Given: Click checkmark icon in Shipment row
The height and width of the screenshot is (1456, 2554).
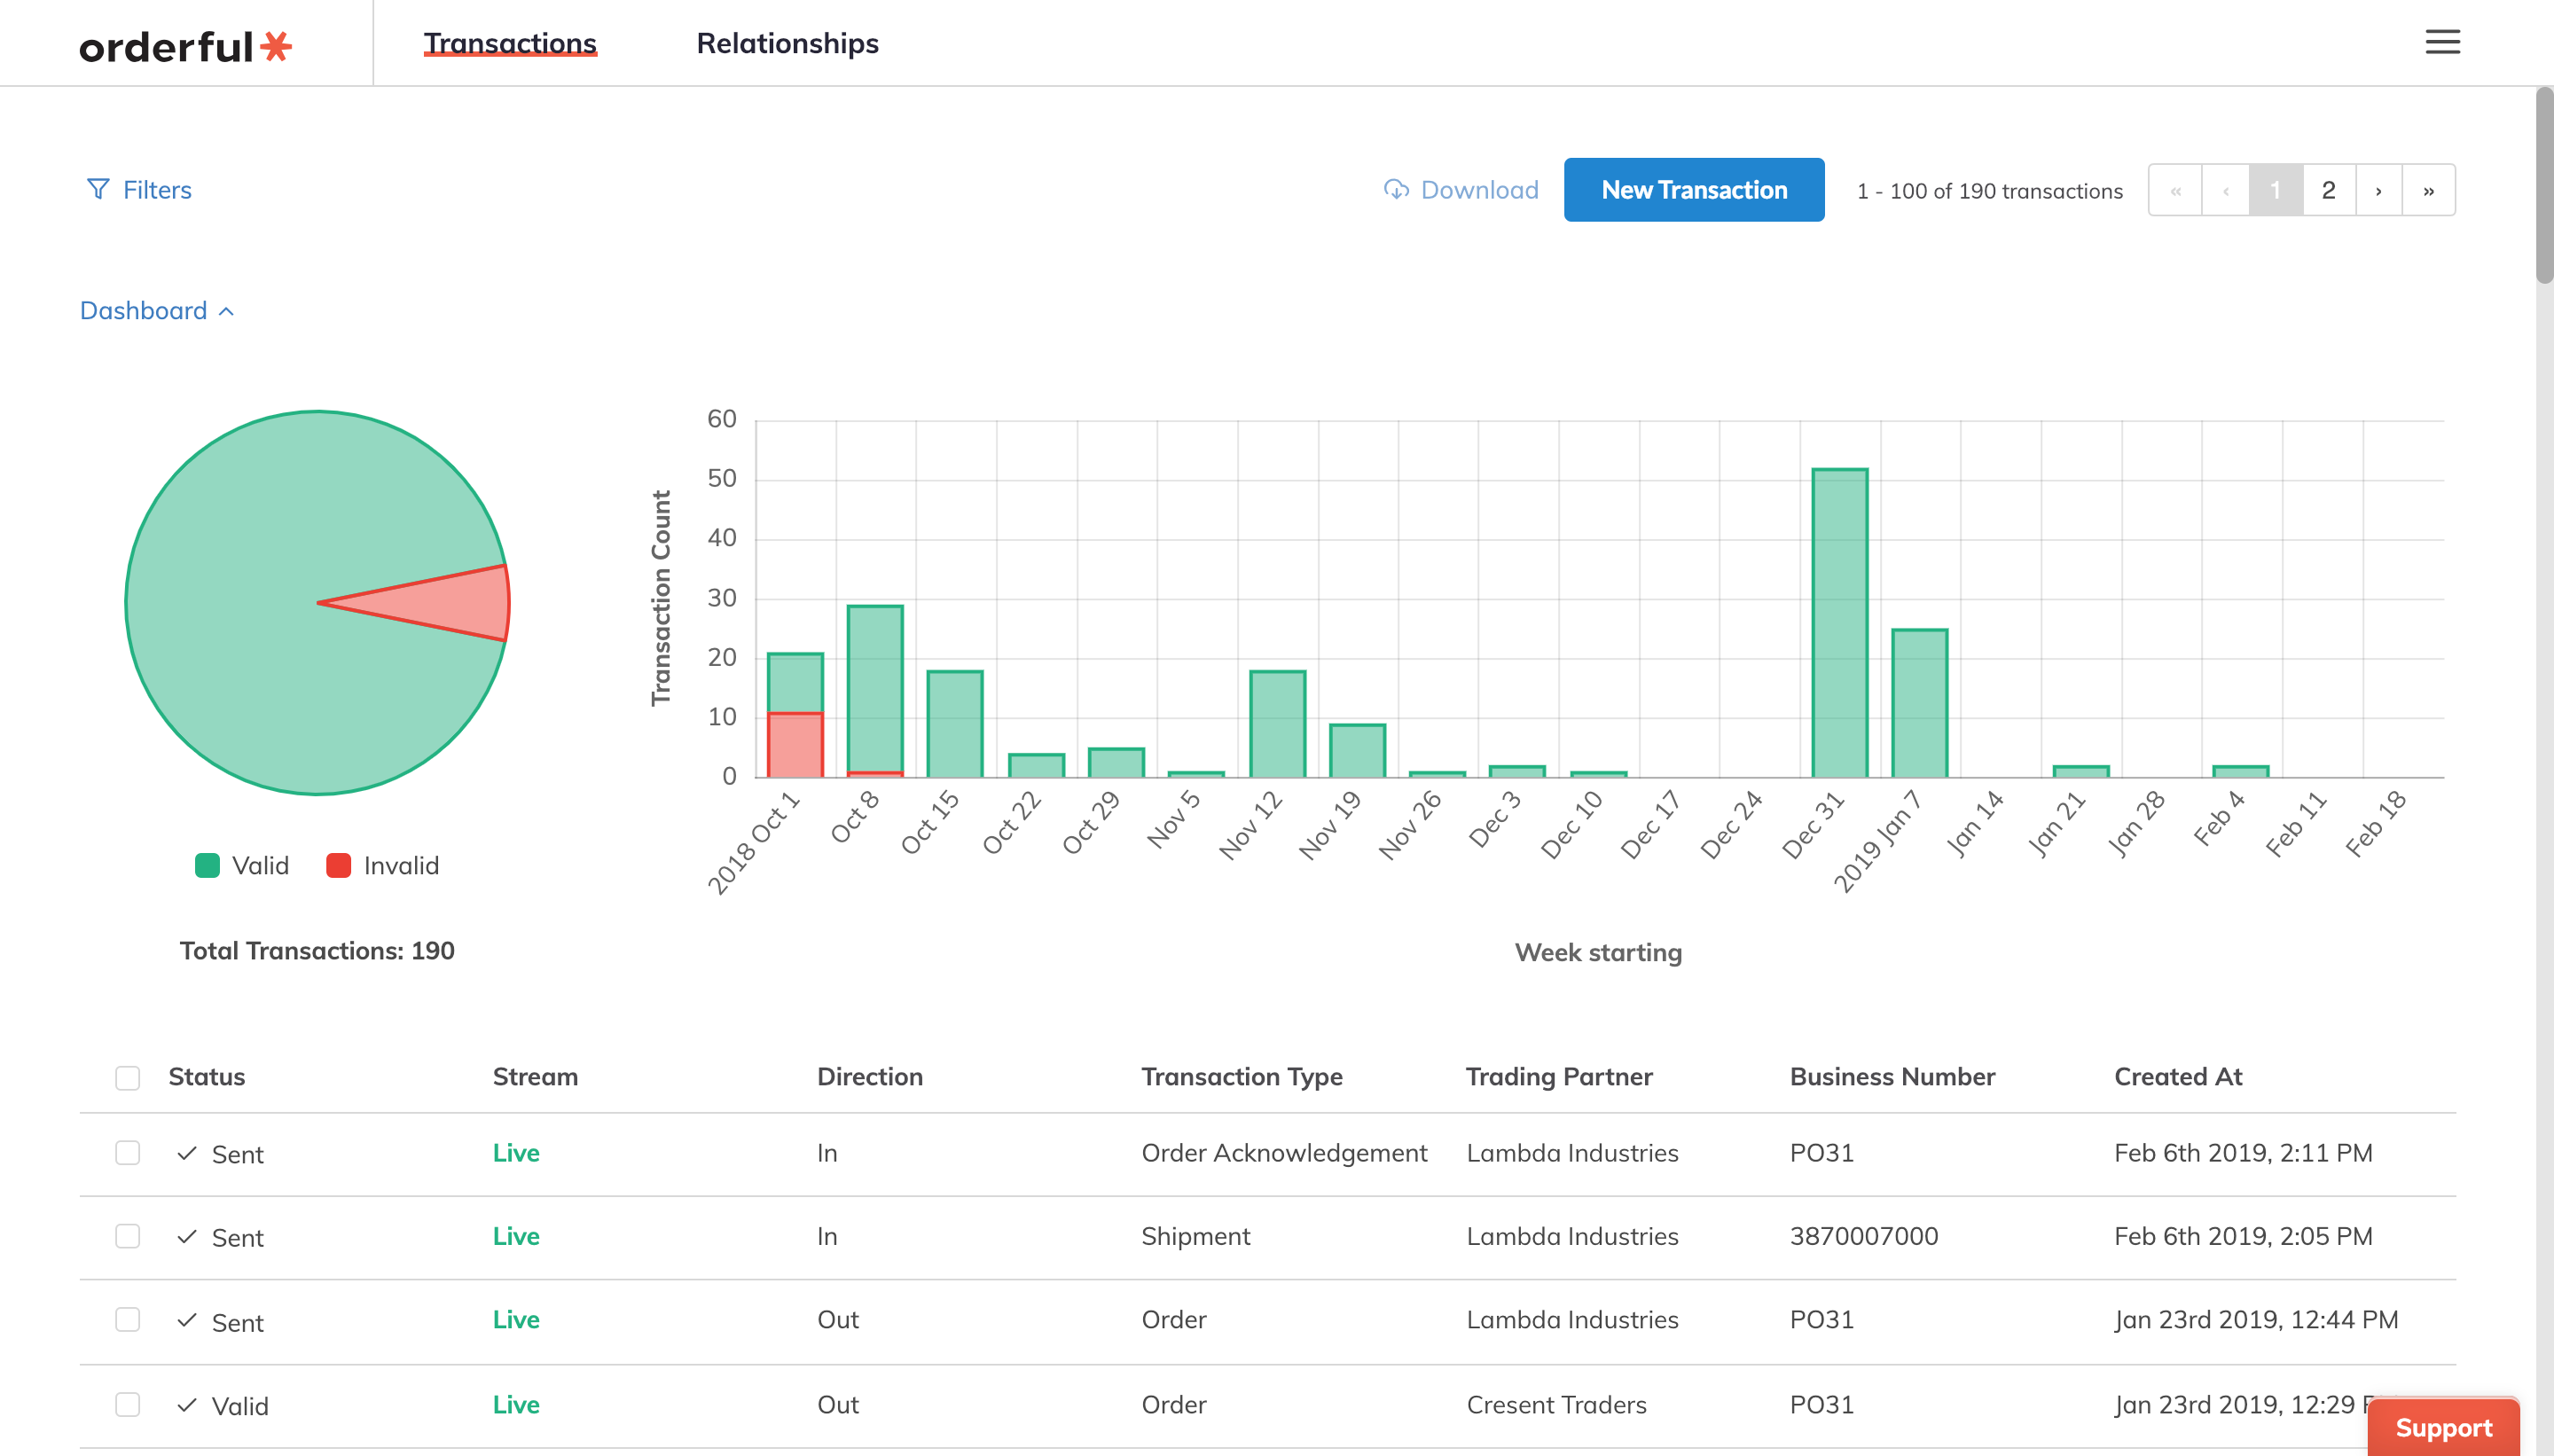Looking at the screenshot, I should [x=186, y=1237].
